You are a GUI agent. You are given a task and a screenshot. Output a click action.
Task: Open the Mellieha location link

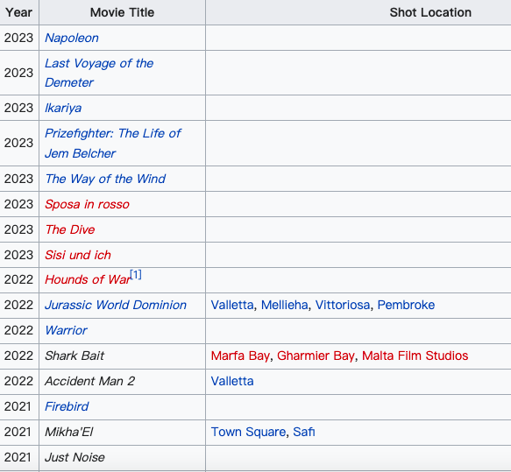click(285, 305)
